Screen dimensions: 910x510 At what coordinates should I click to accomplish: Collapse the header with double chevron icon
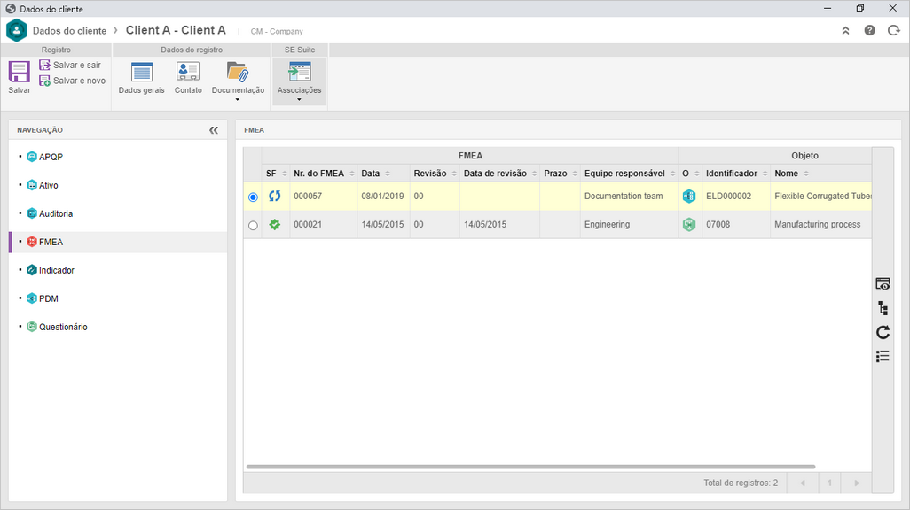click(x=845, y=31)
